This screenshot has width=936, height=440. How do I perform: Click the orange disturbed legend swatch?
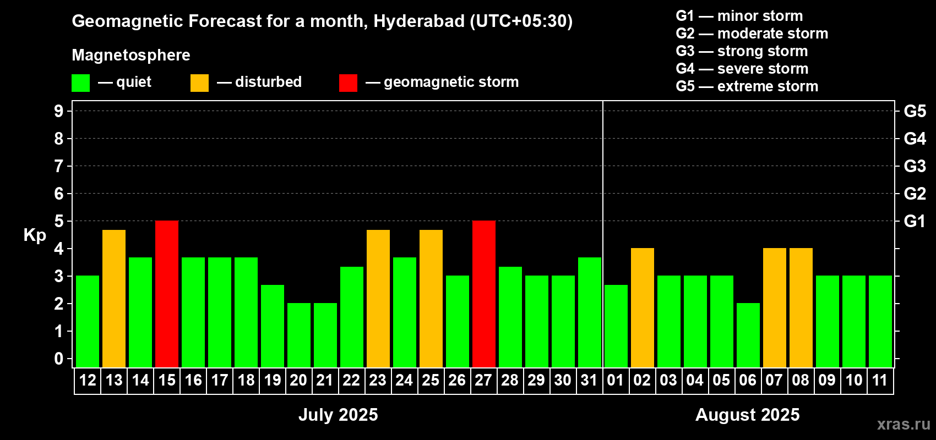[199, 83]
